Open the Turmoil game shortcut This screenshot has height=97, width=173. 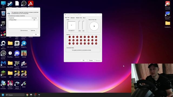tap(24, 54)
